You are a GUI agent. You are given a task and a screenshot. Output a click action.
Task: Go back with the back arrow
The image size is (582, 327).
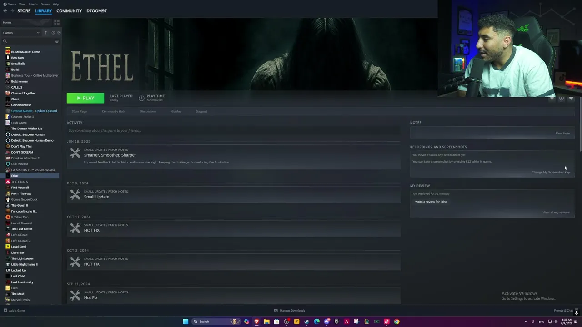tap(5, 11)
